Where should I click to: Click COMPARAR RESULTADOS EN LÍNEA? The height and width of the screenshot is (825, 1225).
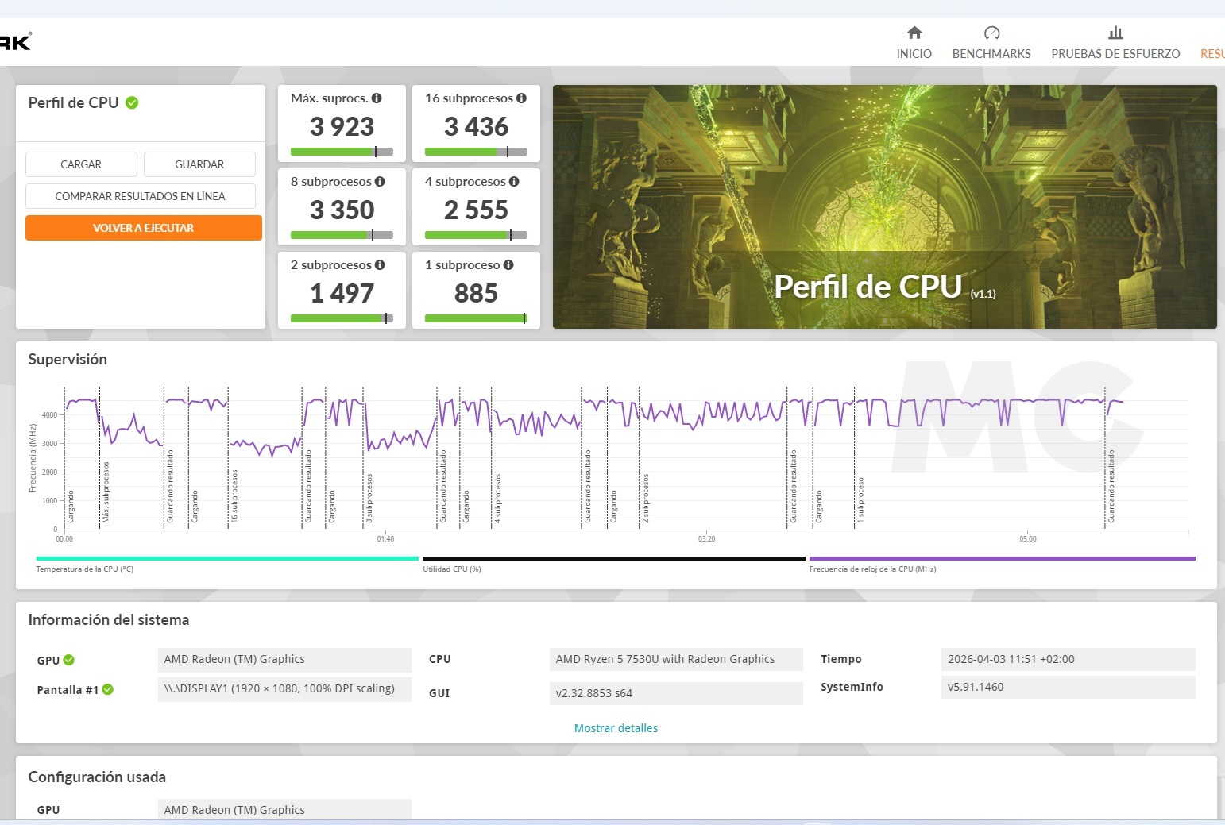[x=141, y=195]
